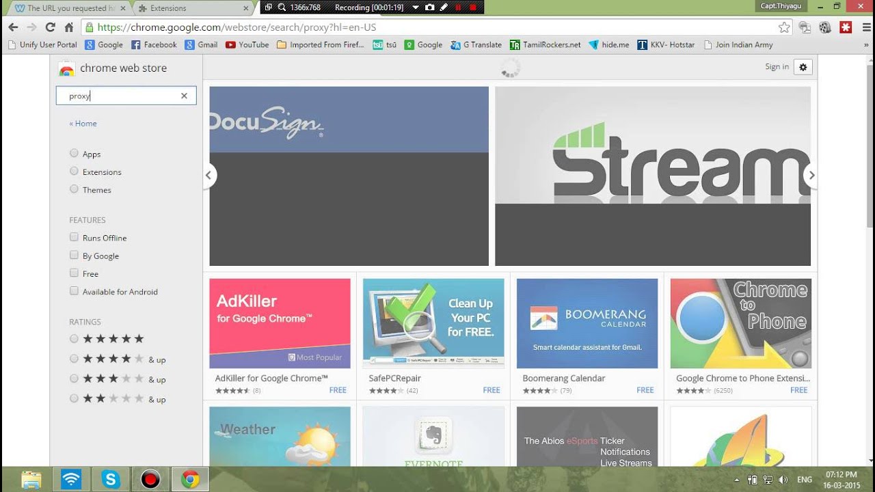Expand the recorder dropdown arrow
Screen dimensions: 875x492
tap(415, 7)
